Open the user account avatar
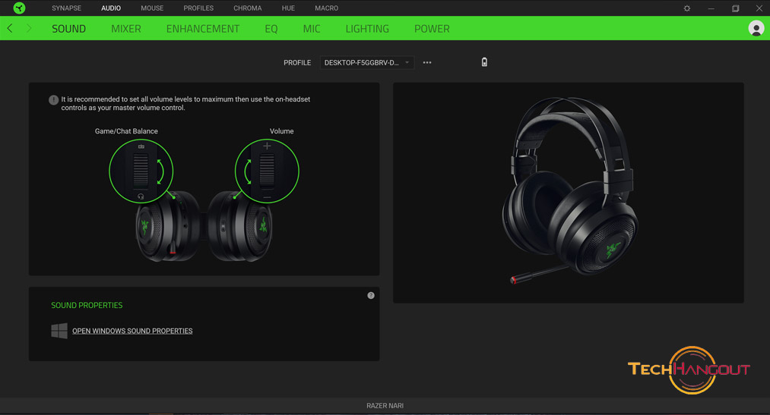 (x=756, y=28)
